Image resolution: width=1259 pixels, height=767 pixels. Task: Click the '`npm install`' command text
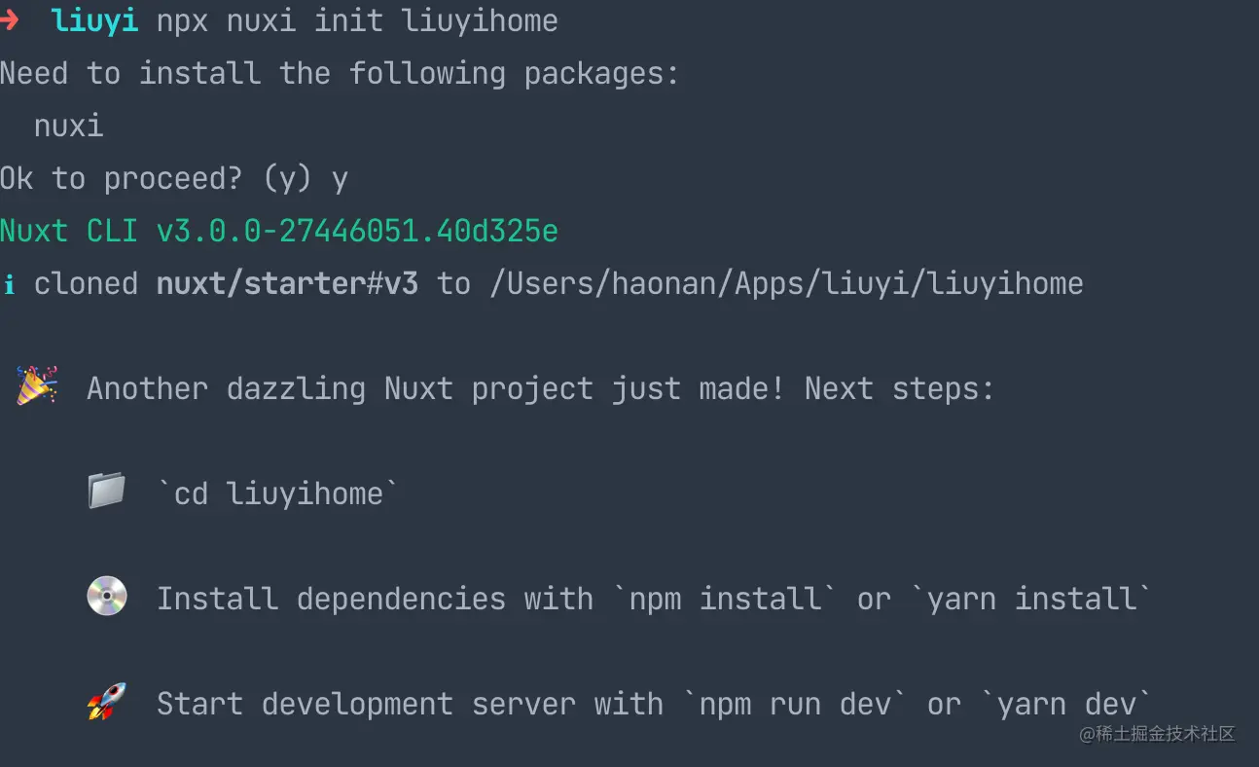[x=725, y=599]
